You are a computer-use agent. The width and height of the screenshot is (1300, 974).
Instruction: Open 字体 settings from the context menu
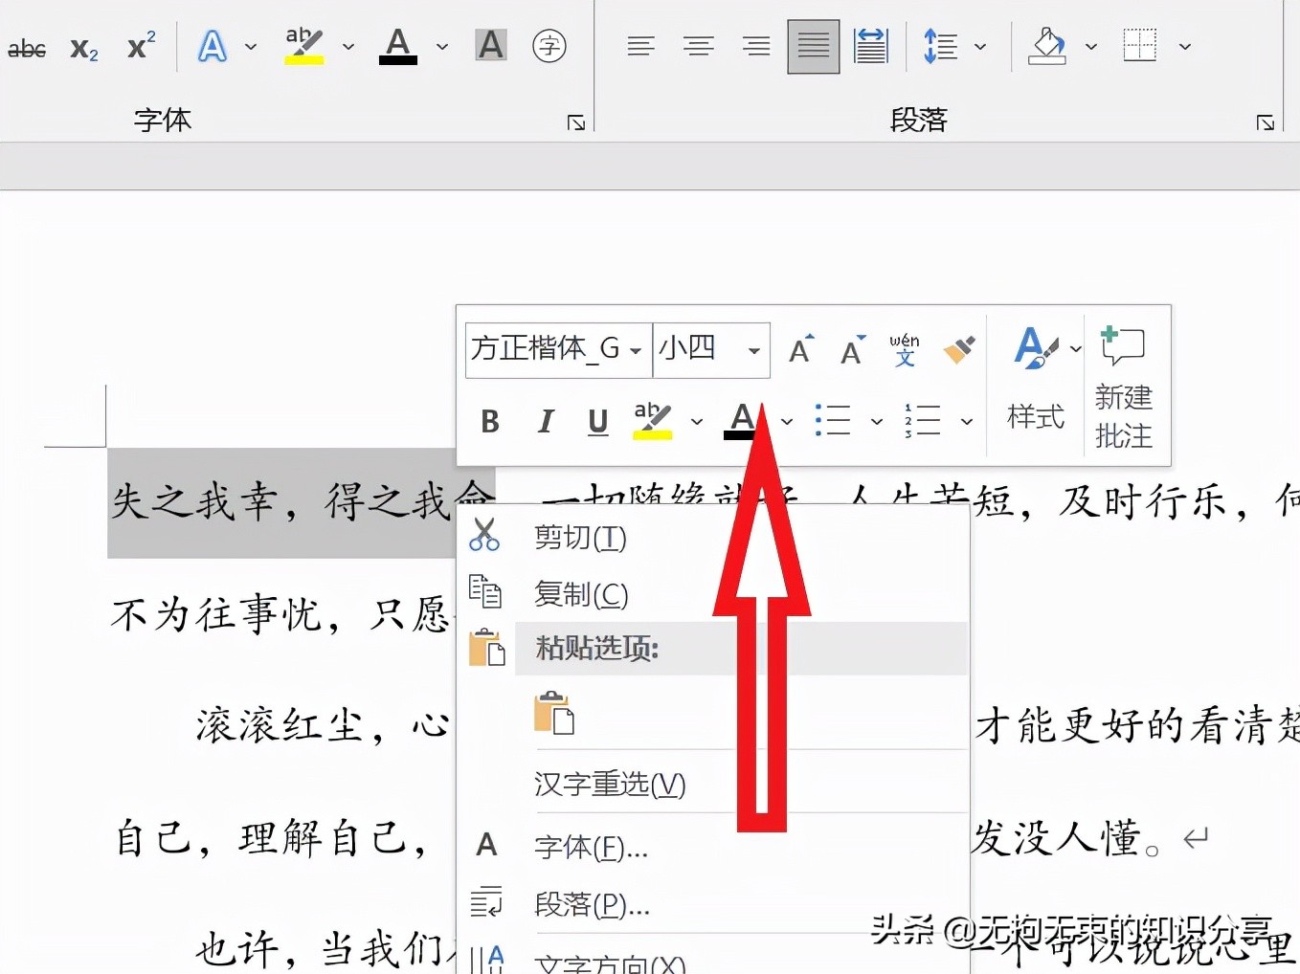[x=590, y=846]
